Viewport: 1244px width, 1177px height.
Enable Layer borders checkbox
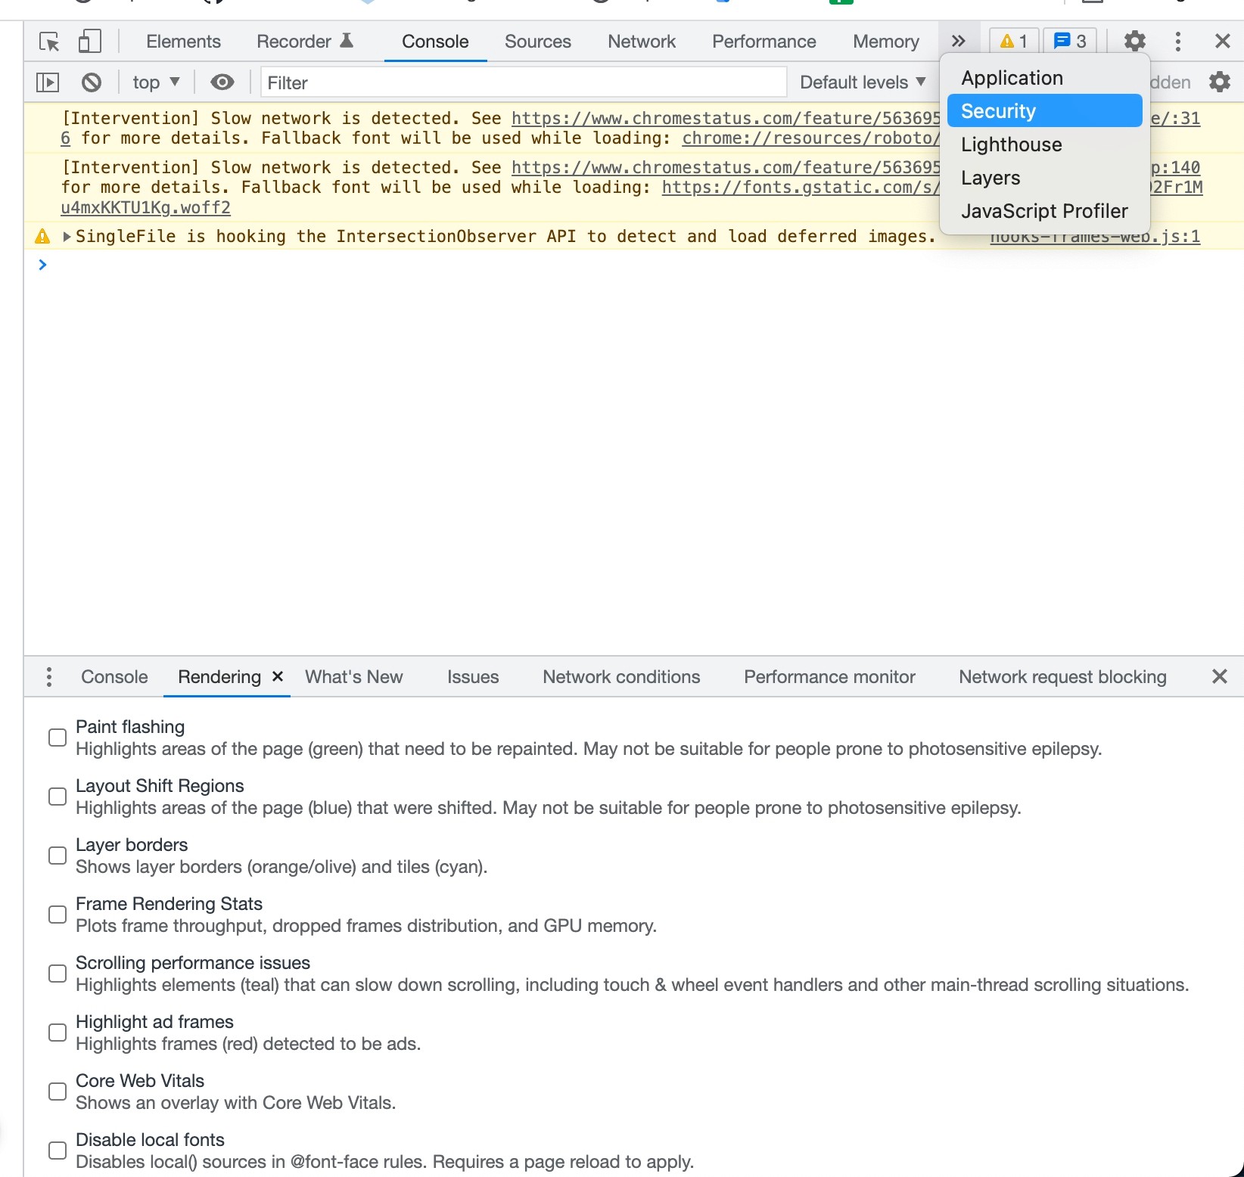(58, 856)
